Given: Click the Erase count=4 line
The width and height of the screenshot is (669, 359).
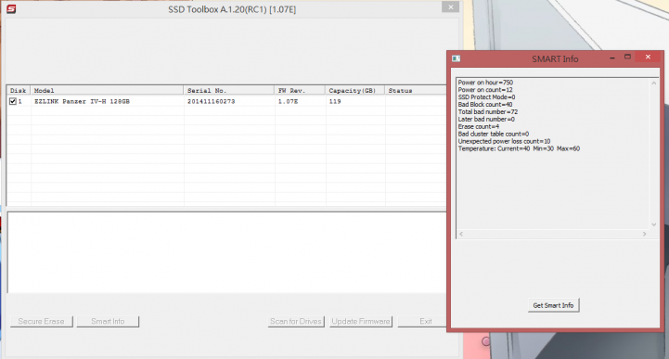Looking at the screenshot, I should point(479,126).
